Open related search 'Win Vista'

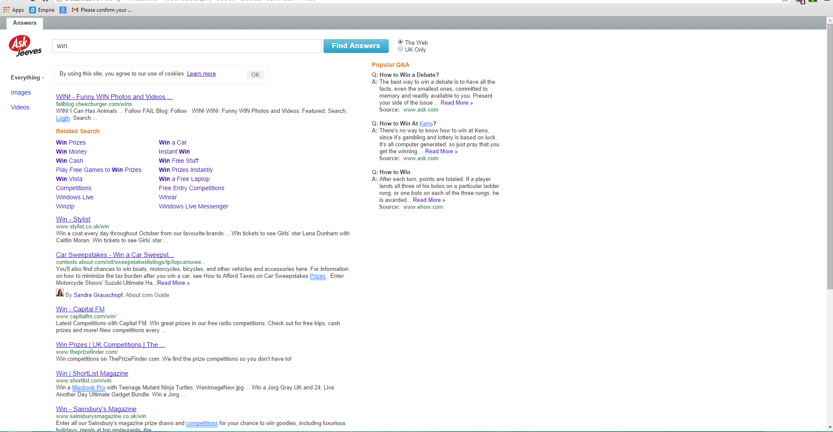69,179
